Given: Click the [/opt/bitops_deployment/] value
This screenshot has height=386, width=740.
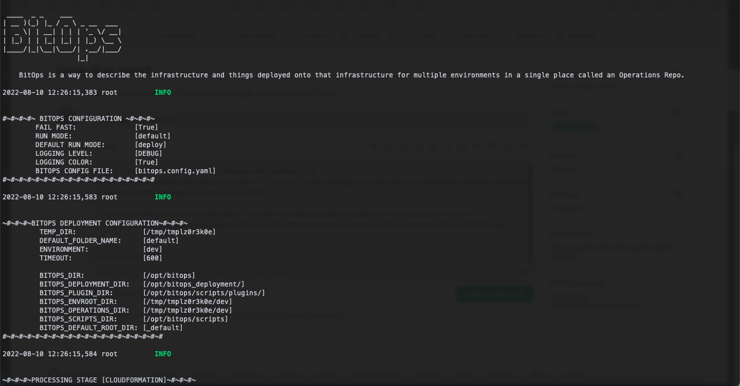Looking at the screenshot, I should (x=194, y=284).
